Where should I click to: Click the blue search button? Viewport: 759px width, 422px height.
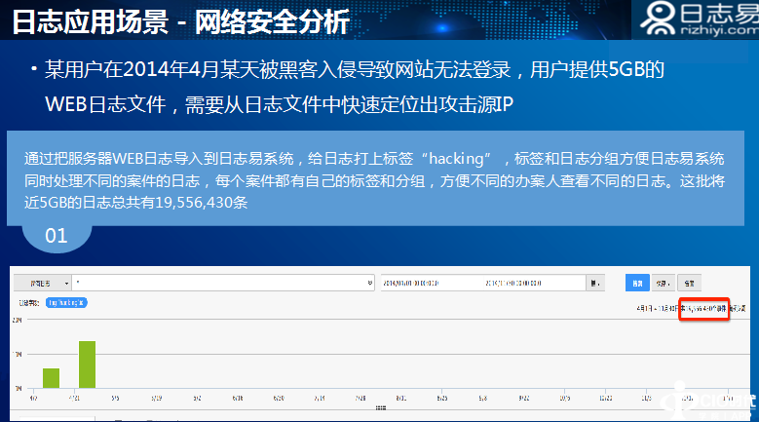pyautogui.click(x=636, y=283)
